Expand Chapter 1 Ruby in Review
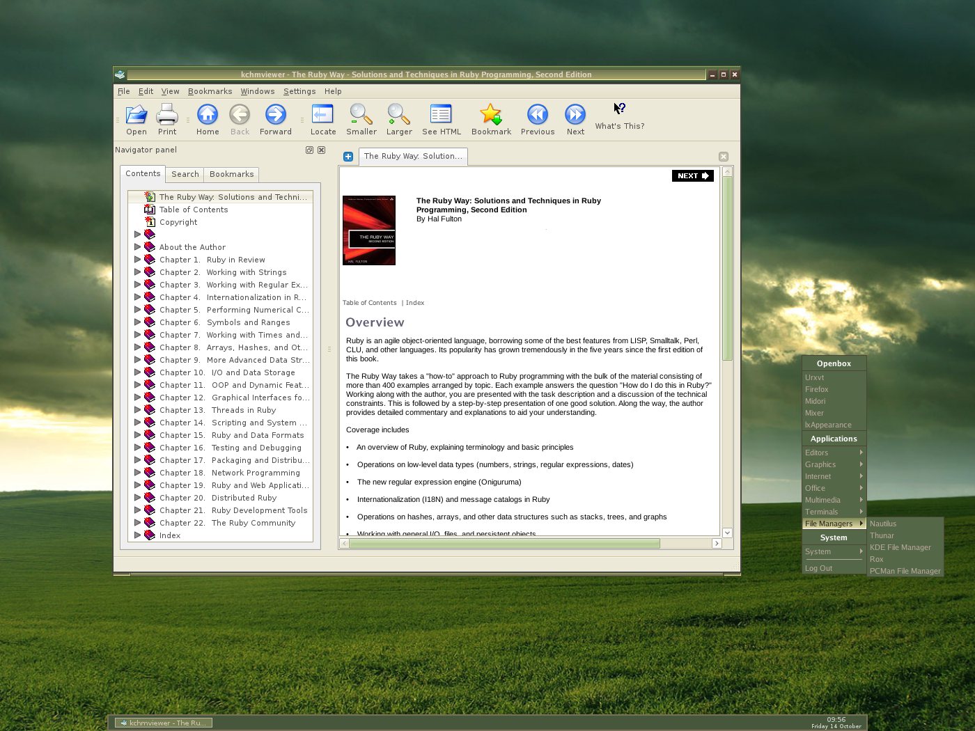 coord(137,260)
